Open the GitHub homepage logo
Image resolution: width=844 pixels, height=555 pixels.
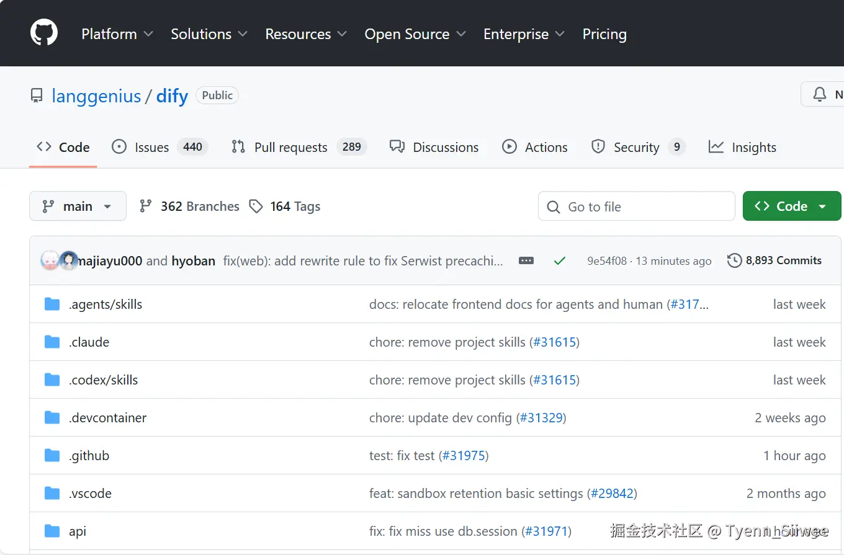pyautogui.click(x=44, y=32)
